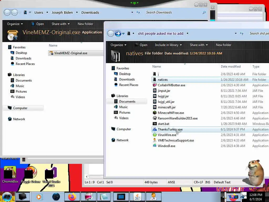The image size is (269, 202).
Task: Open recent pages dropdown next to forward arrow
Action: click(123, 34)
